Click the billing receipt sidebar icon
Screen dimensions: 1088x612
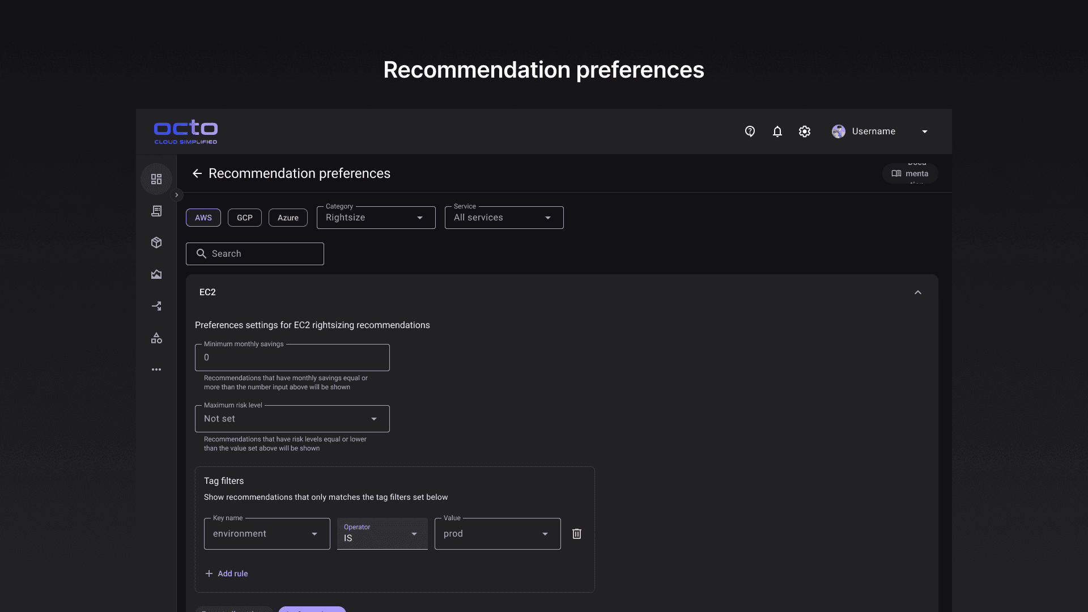[156, 211]
